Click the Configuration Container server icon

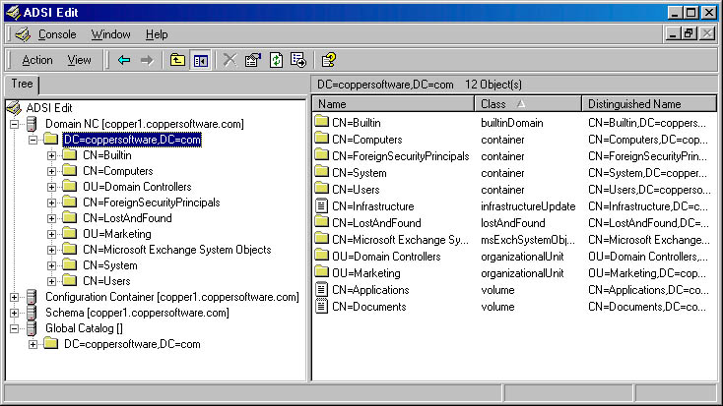pyautogui.click(x=32, y=297)
